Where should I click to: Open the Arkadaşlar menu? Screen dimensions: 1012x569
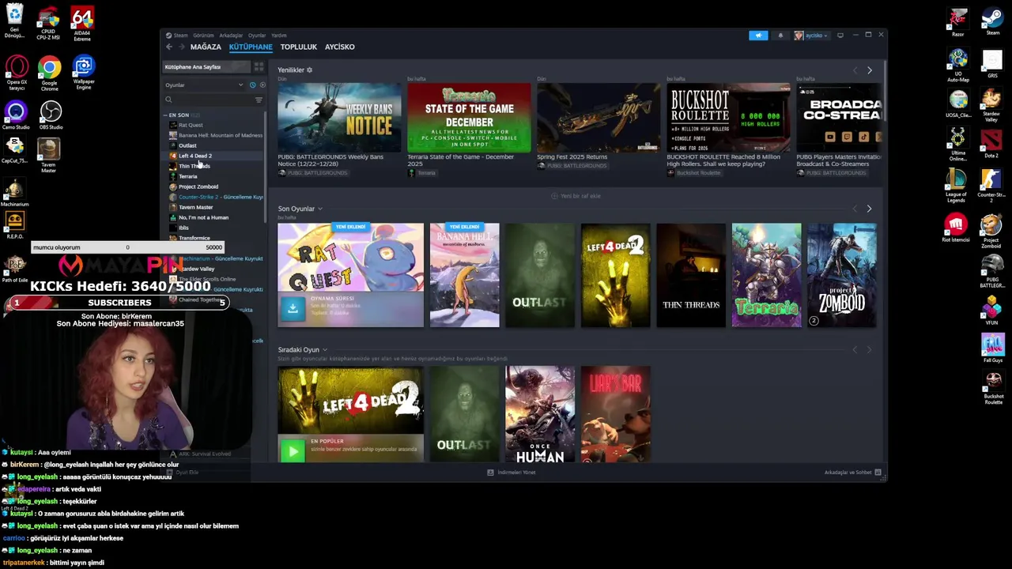(231, 36)
